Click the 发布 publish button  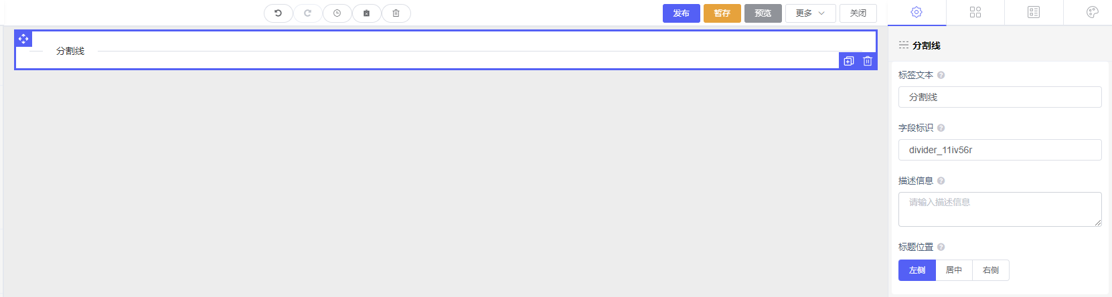coord(682,13)
